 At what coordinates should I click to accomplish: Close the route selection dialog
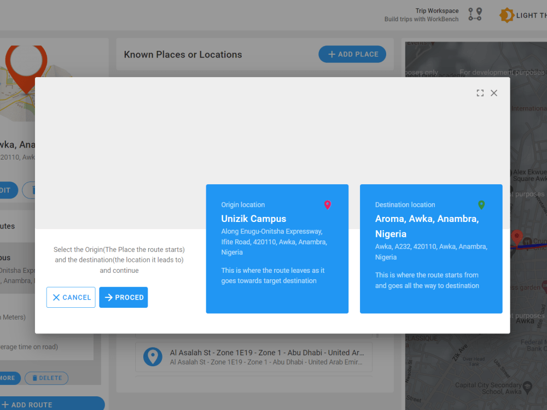pyautogui.click(x=494, y=93)
